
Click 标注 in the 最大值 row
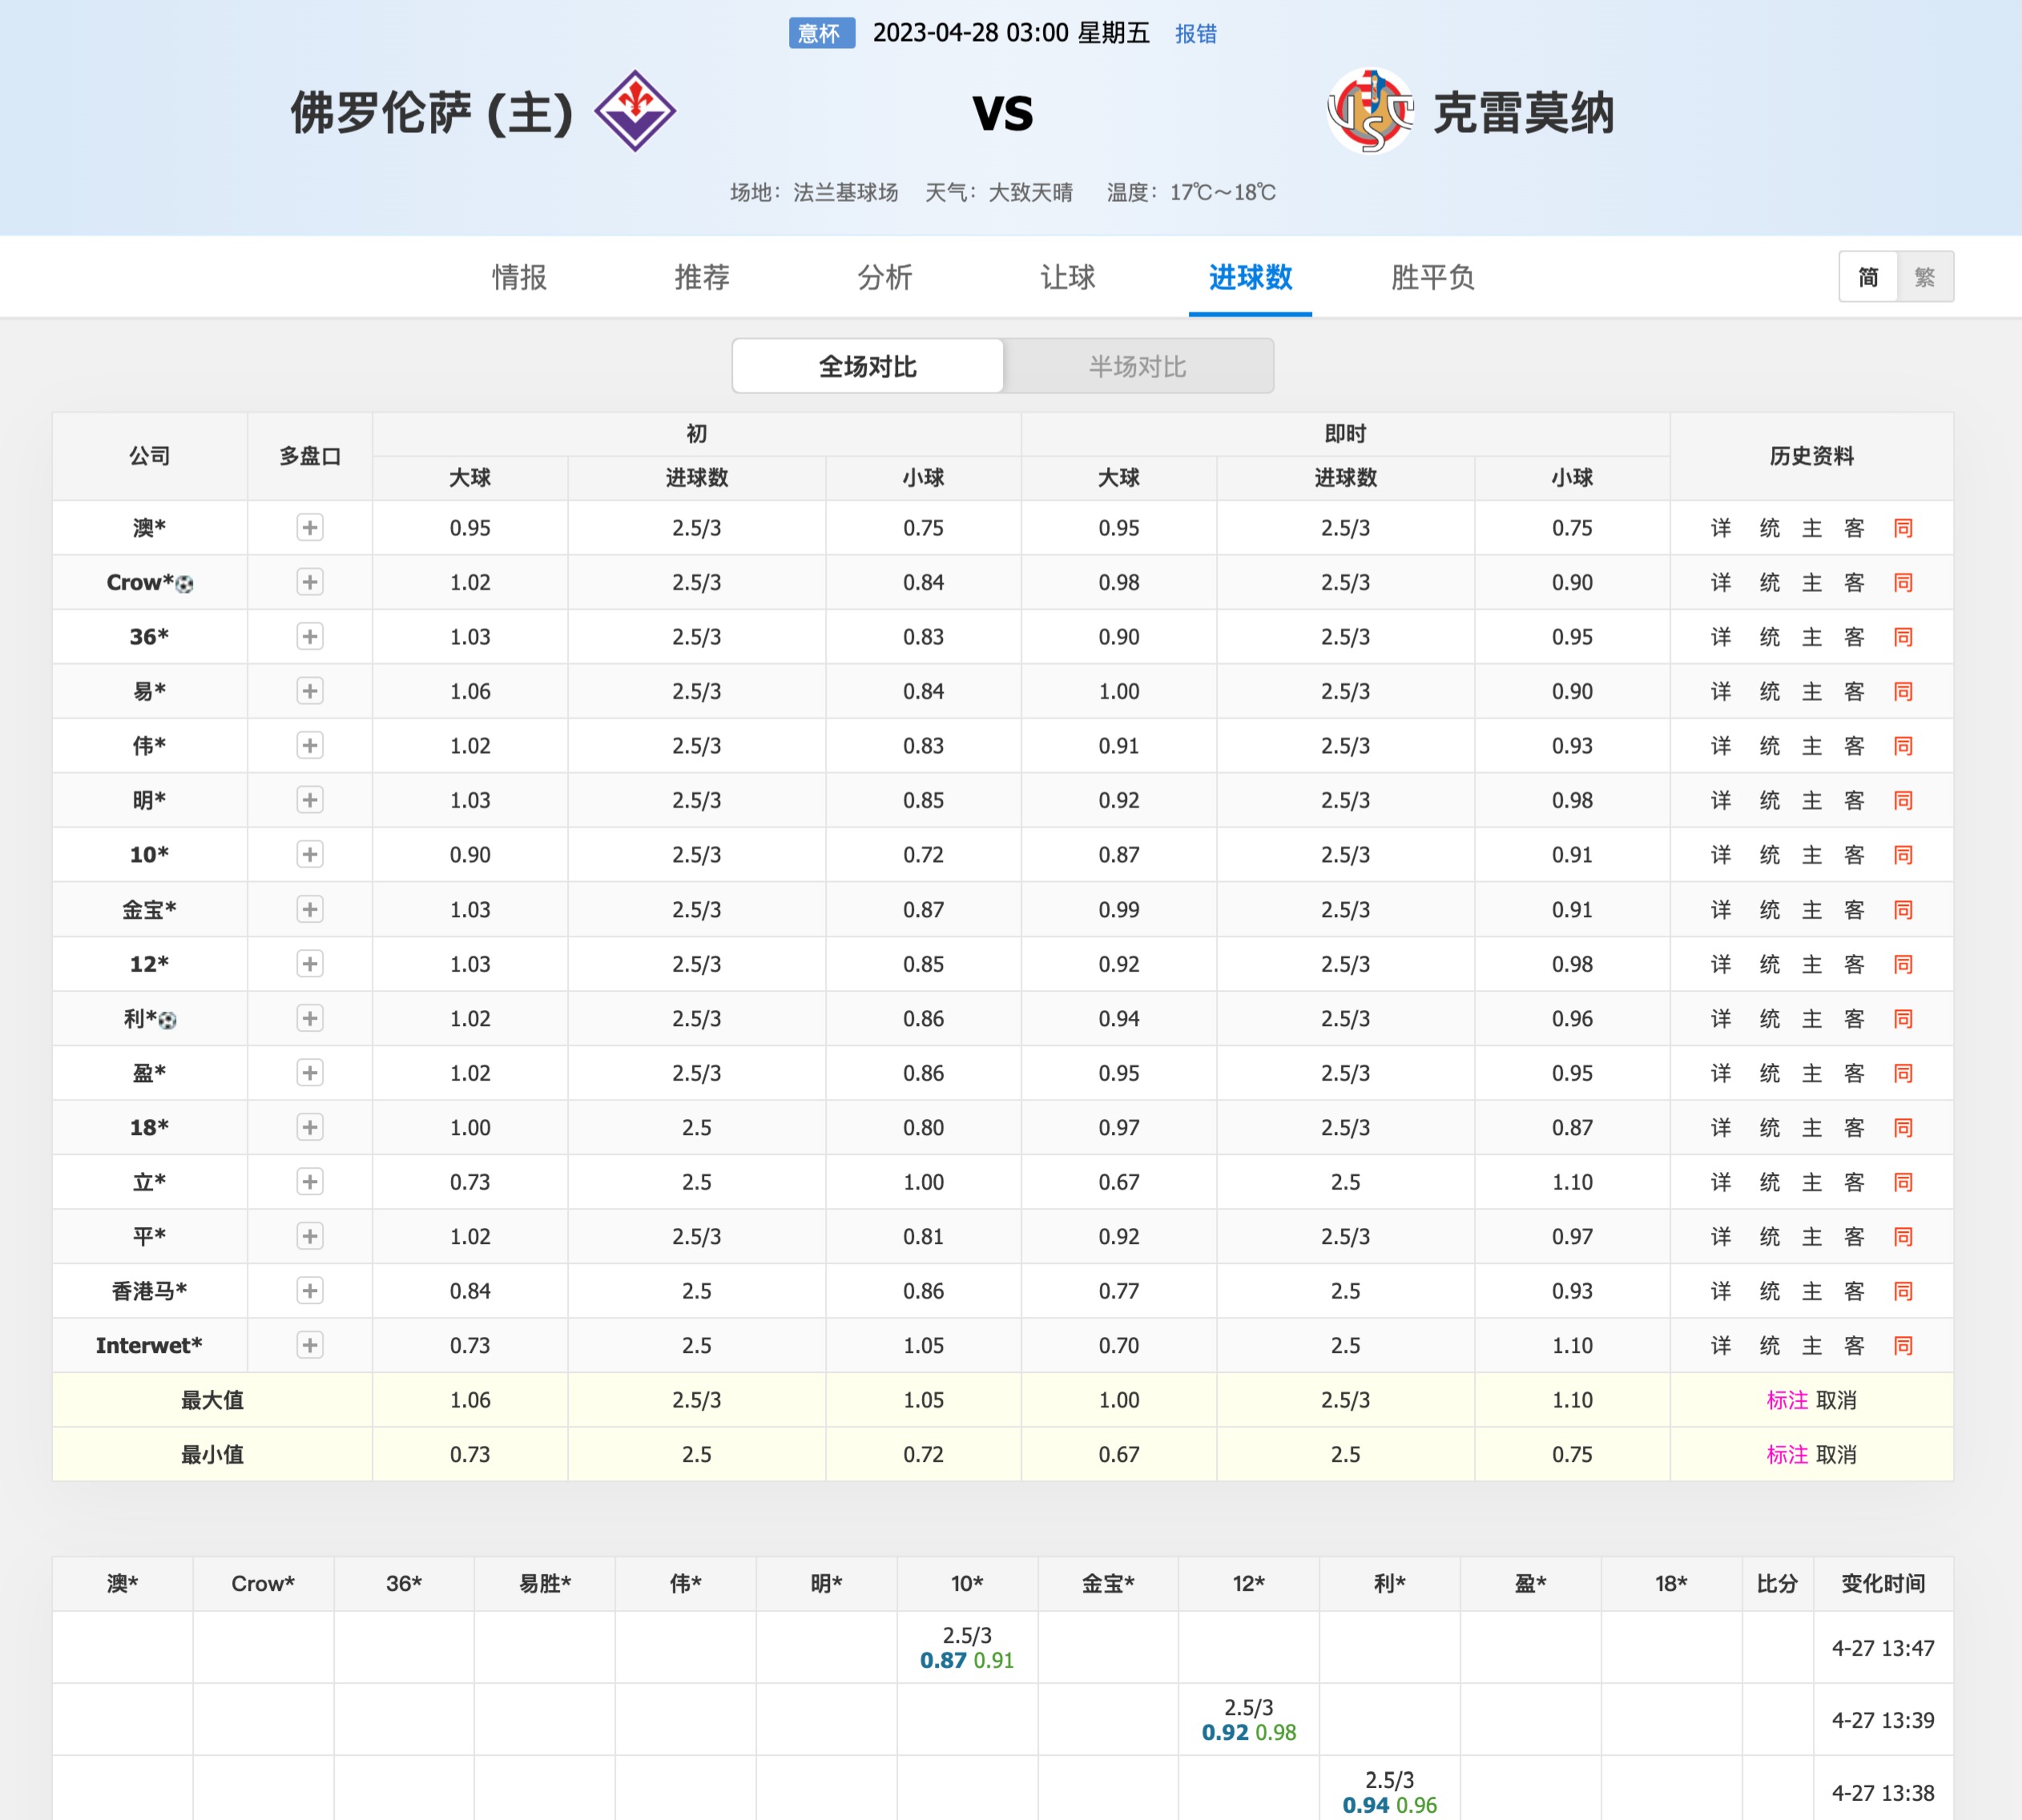(1787, 1400)
